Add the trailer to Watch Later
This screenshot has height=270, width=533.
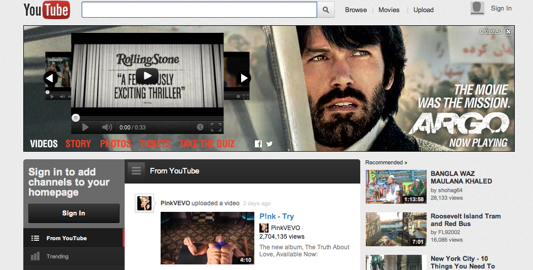tap(200, 127)
